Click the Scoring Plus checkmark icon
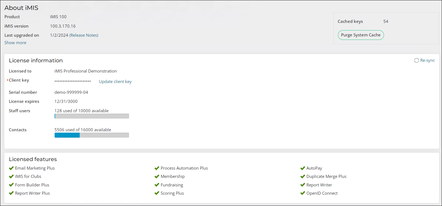The height and width of the screenshot is (206, 442). click(x=157, y=193)
